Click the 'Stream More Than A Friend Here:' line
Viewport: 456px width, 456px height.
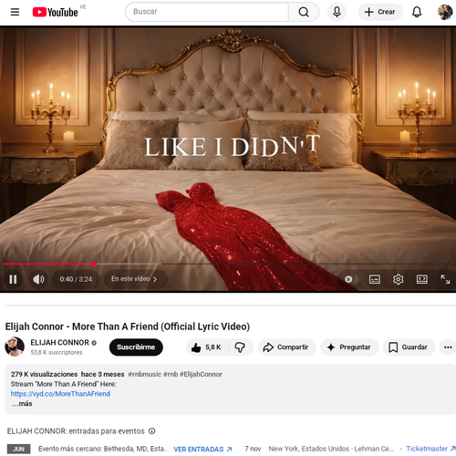click(64, 384)
